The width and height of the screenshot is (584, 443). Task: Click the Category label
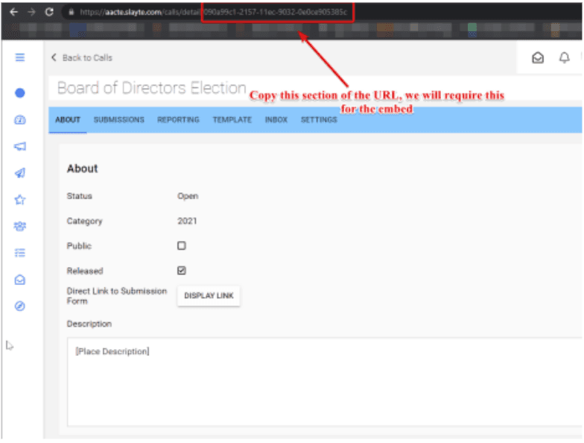pos(85,221)
